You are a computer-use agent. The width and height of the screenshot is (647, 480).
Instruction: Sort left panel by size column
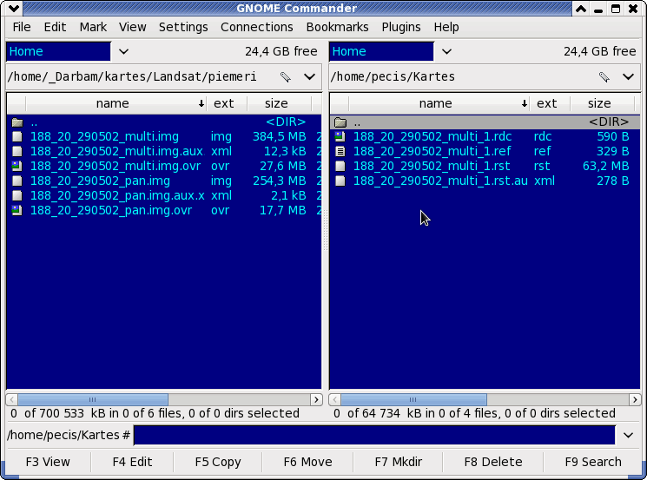[x=280, y=103]
